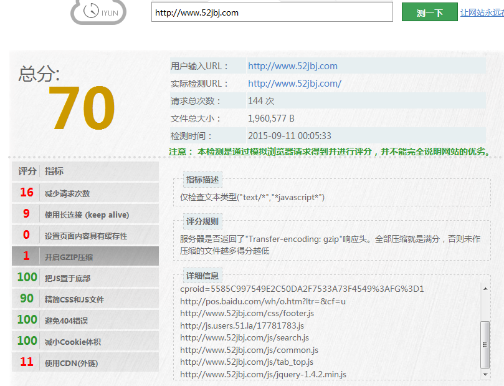Screen dimensions: 504x386
Task: Click the 评分 column header
Action: (x=27, y=171)
